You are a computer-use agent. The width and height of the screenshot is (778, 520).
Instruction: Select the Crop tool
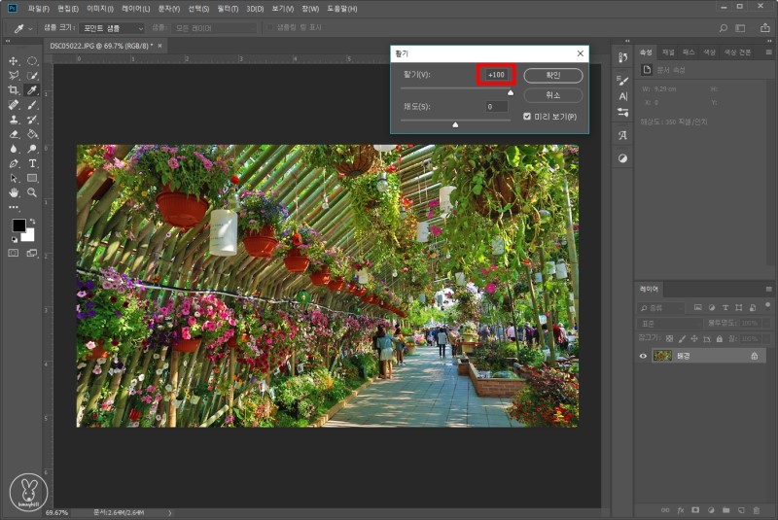pos(14,89)
